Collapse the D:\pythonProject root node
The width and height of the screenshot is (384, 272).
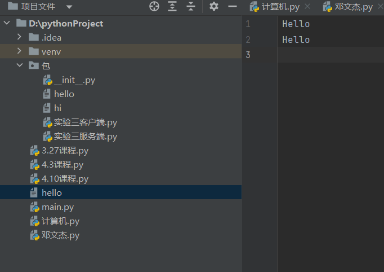(x=7, y=24)
